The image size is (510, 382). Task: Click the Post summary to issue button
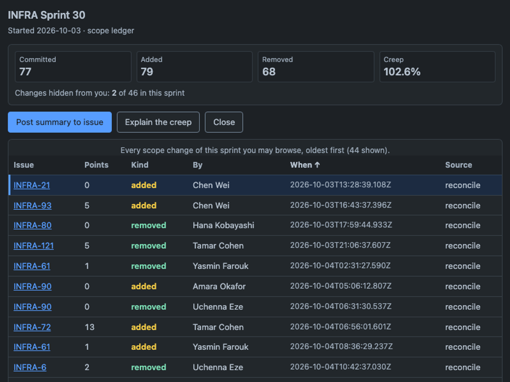coord(60,122)
